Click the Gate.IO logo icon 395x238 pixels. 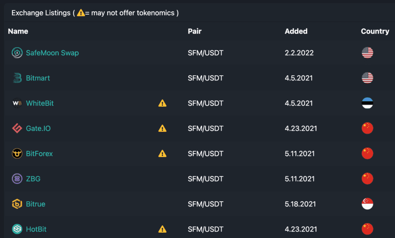(x=17, y=129)
